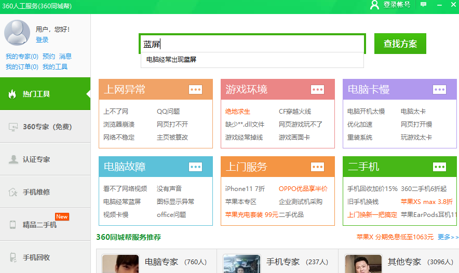The image size is (459, 273).
Task: Click the recycle phone icon beside 手机回收
Action: pos(13,257)
